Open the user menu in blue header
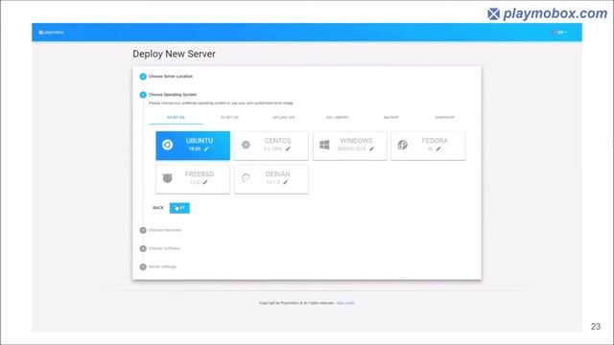The width and height of the screenshot is (614, 345). click(559, 33)
